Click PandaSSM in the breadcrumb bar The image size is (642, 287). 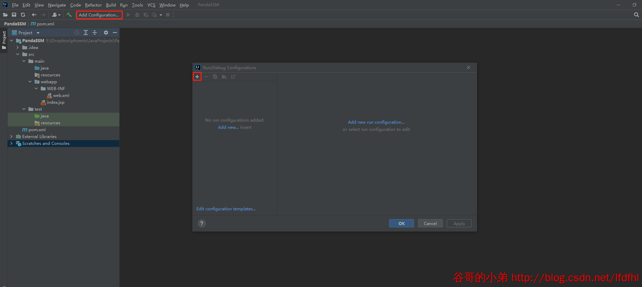click(15, 24)
